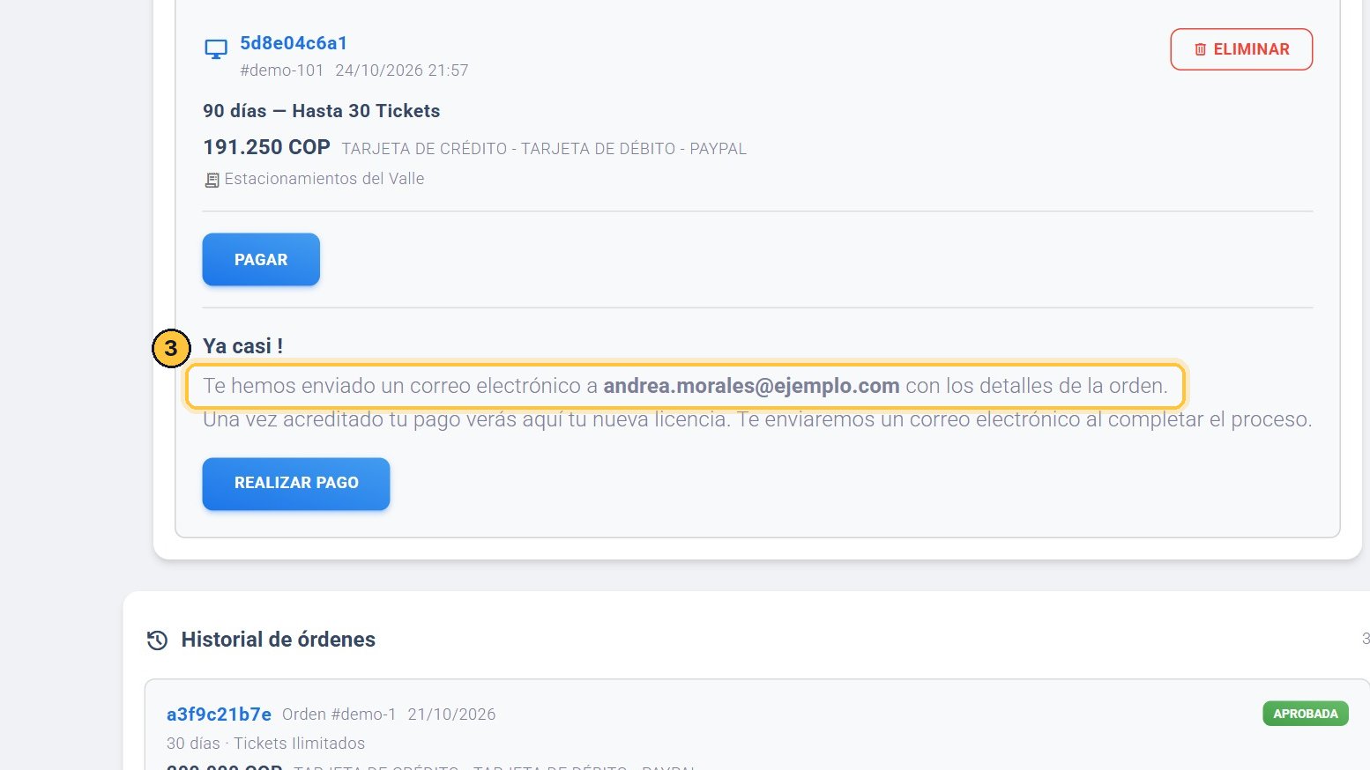Click the 'TARJETA DE CRÉDITO - TARJETA DE DÉBITO - PAYPAL' methods text
This screenshot has height=770, width=1370.
(544, 149)
